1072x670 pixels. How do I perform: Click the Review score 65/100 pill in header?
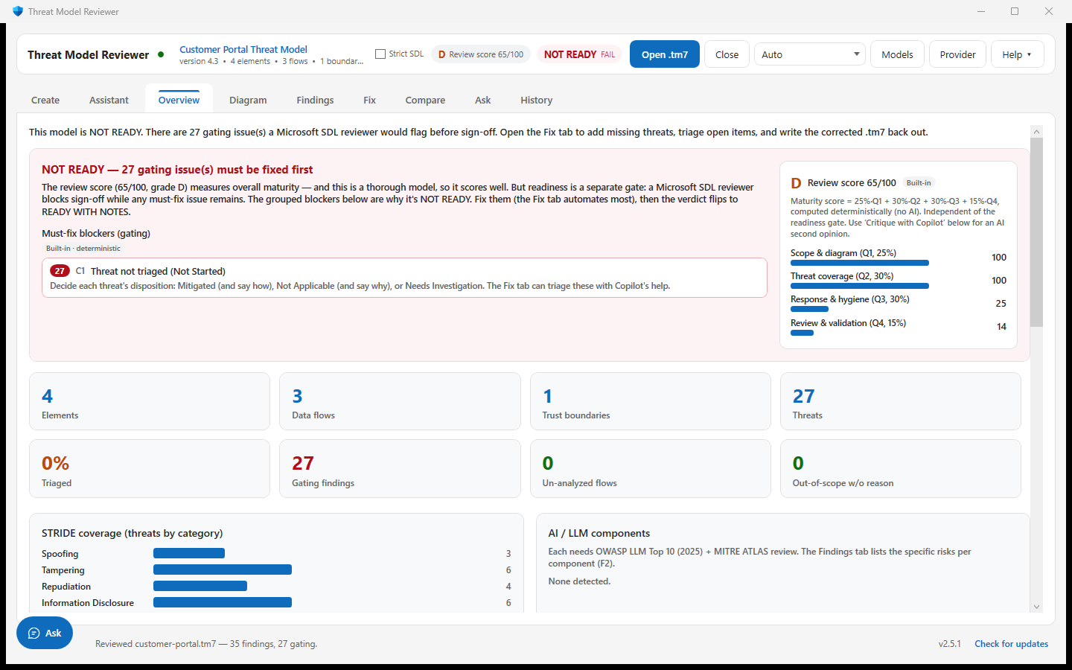(x=481, y=54)
